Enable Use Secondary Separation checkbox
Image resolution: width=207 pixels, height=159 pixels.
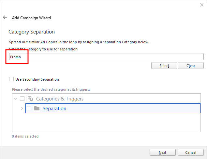11,79
